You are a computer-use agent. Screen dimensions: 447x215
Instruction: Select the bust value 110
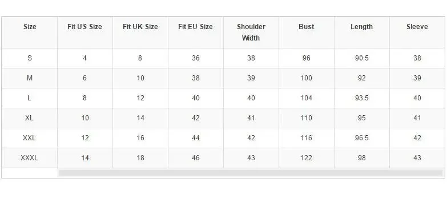[306, 118]
